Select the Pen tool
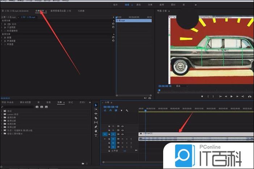This screenshot has width=254, height=169. pos(96,127)
